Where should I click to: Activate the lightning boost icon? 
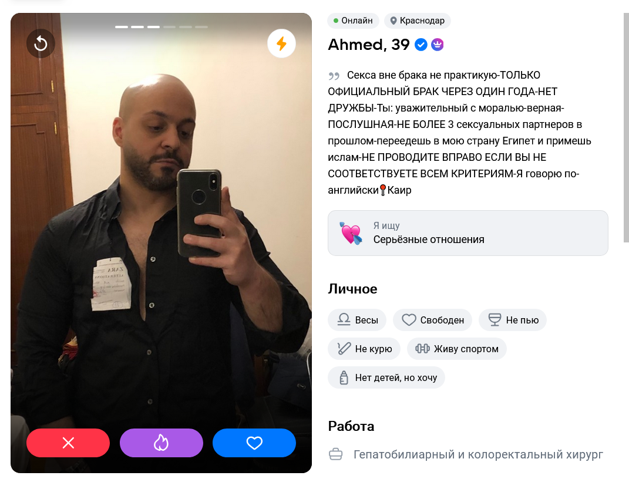click(281, 43)
